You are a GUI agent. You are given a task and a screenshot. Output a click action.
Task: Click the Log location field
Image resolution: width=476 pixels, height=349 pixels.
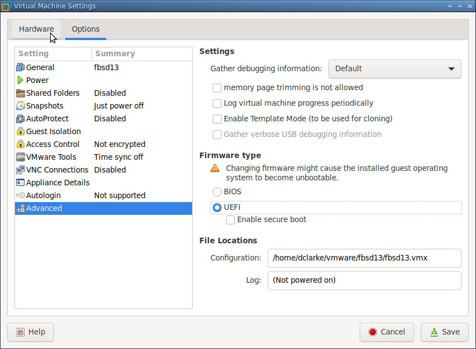pyautogui.click(x=364, y=280)
